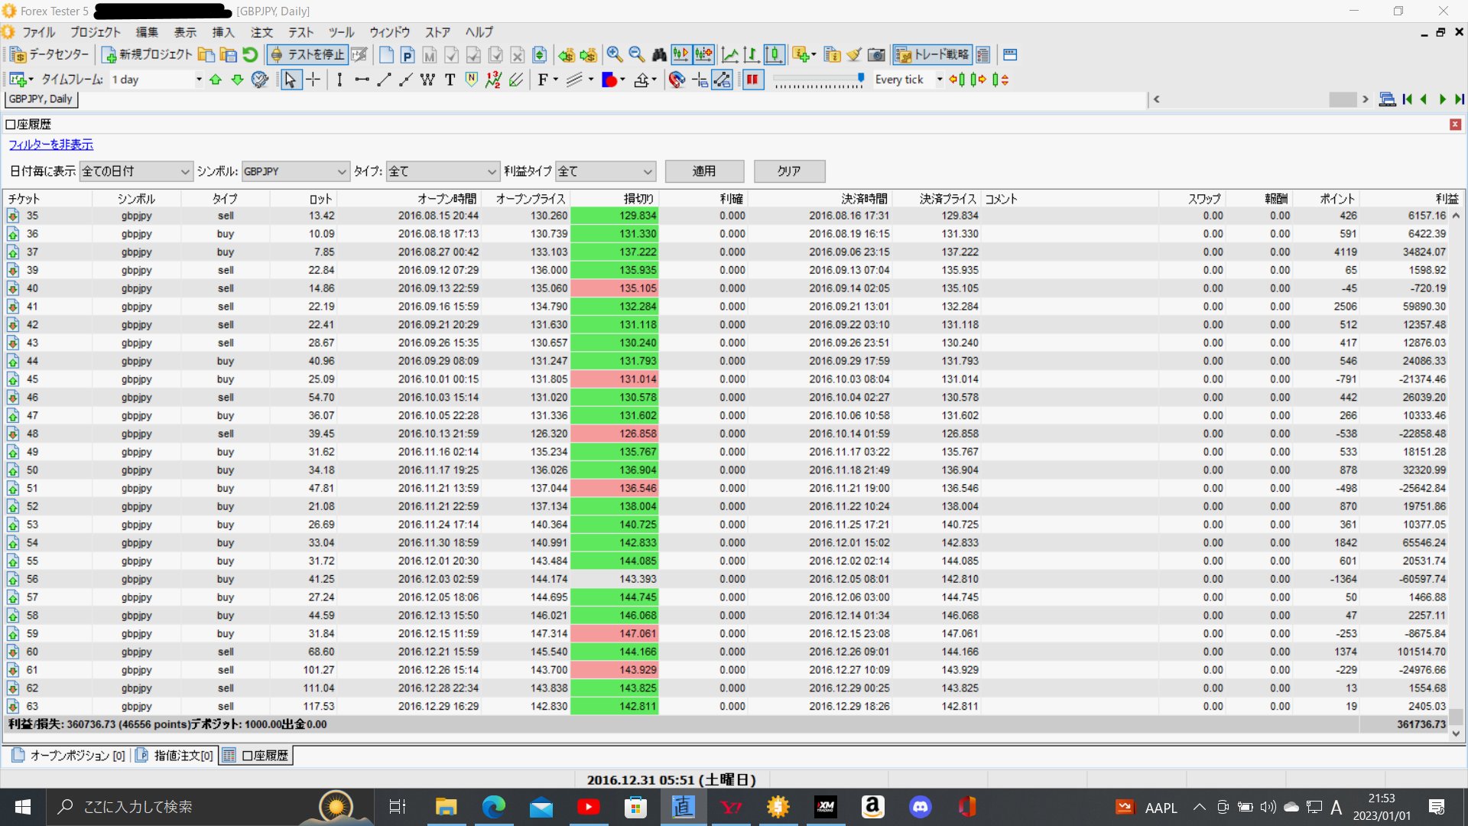Select the crosshair cursor tool

click(313, 80)
